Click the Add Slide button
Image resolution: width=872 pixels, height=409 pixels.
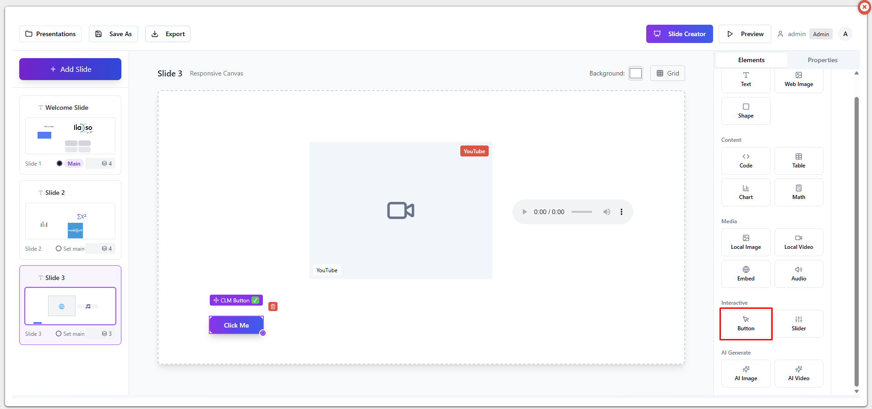70,69
